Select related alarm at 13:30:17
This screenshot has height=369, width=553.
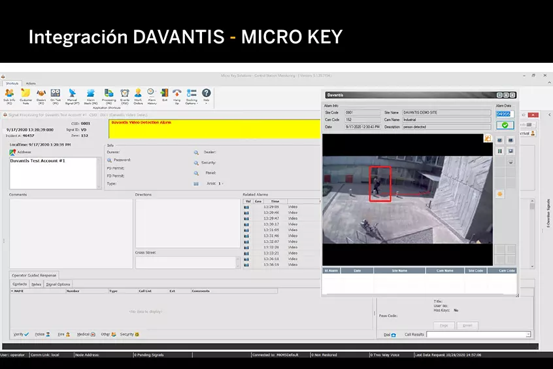pyautogui.click(x=281, y=224)
